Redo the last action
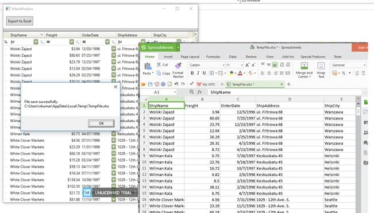Screen dimensions: 374x213 click(x=183, y=84)
